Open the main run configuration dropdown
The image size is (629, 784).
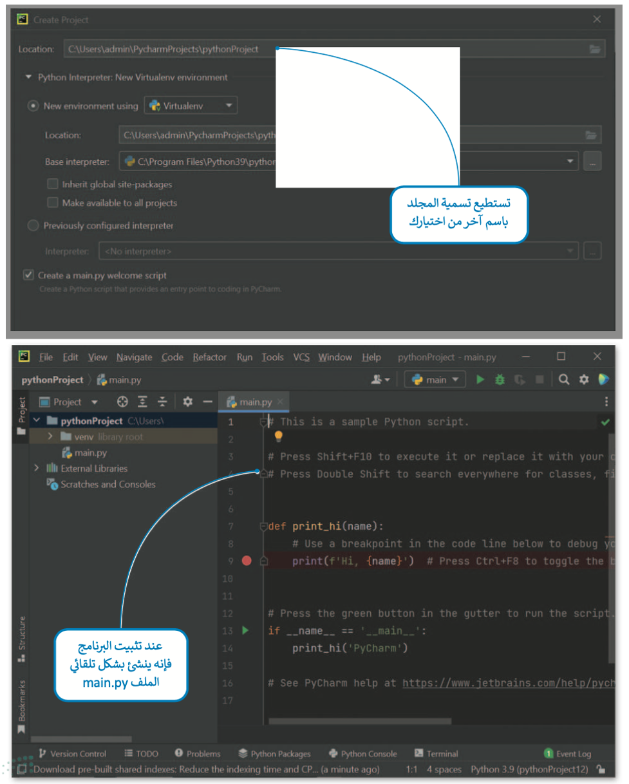[x=435, y=380]
